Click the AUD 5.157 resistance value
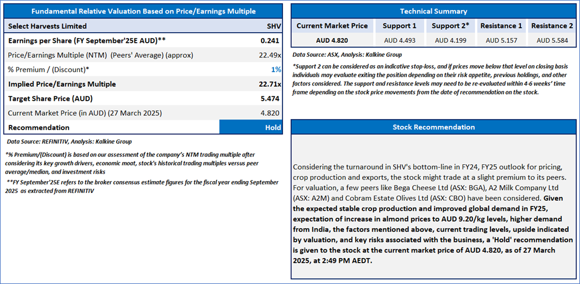Image resolution: width=580 pixels, height=284 pixels. (x=501, y=40)
